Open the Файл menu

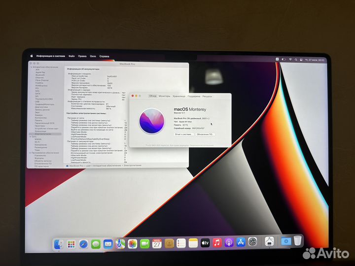[71, 56]
